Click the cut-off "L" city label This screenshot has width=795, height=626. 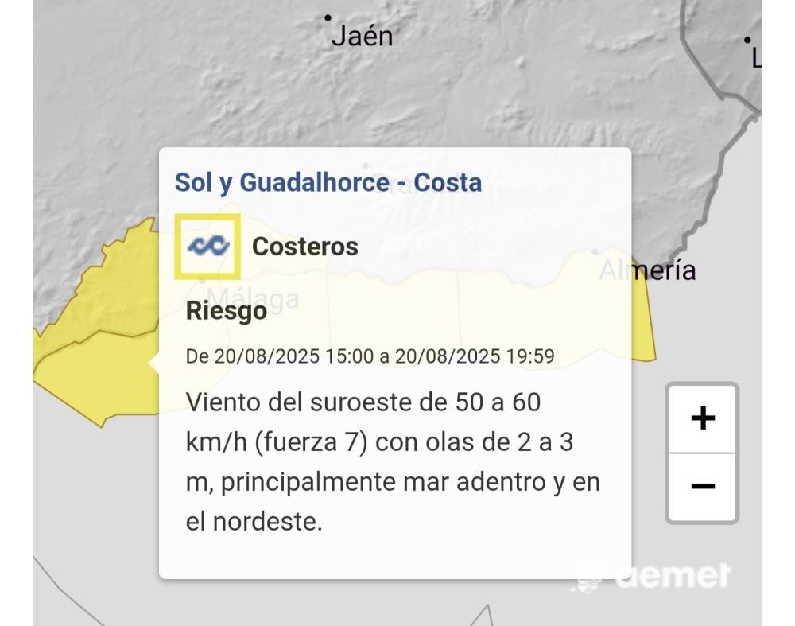click(756, 57)
